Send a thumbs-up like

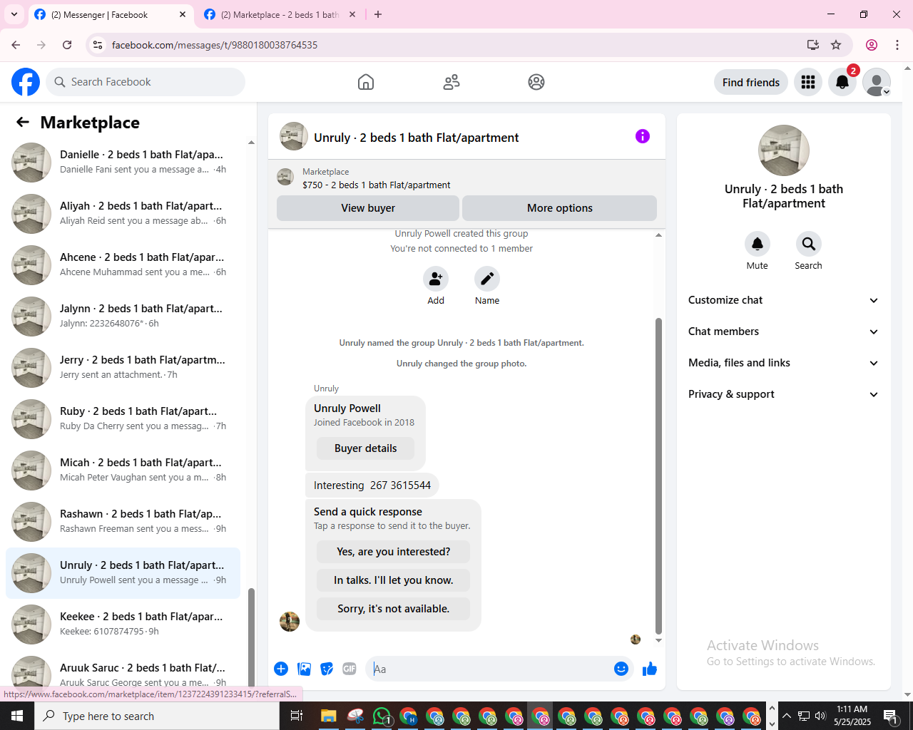650,669
